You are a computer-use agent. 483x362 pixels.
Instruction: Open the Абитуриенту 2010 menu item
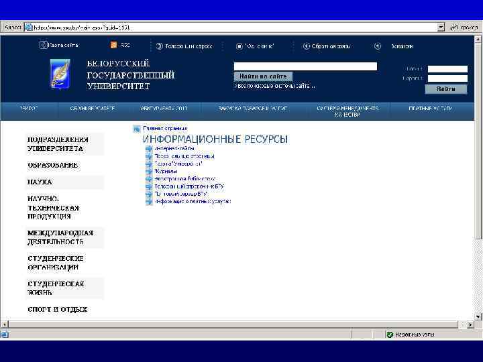point(164,109)
